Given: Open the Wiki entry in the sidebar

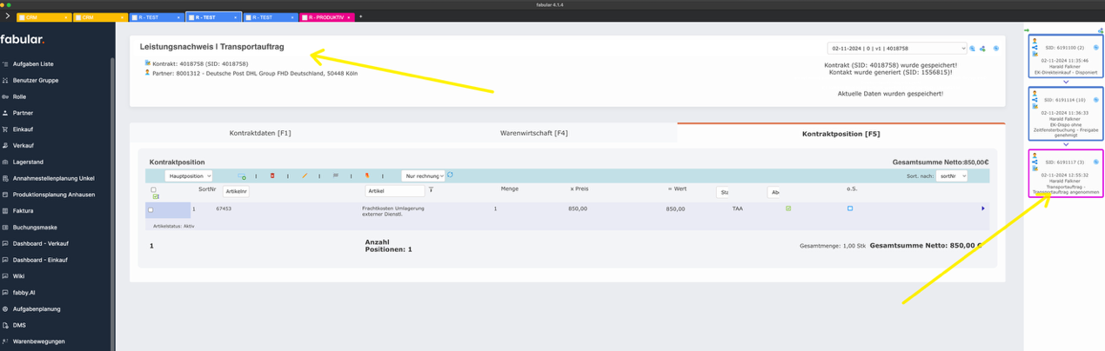Looking at the screenshot, I should coord(18,276).
